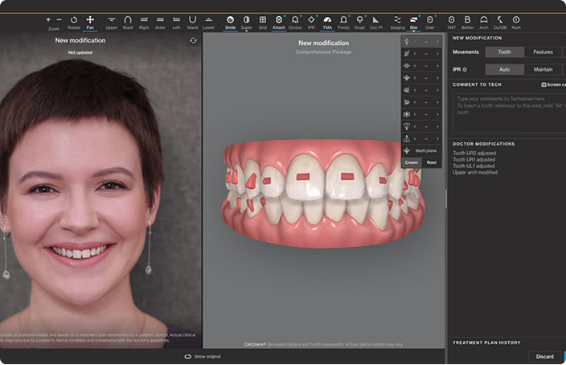
Task: Click the zoom out minus icon
Action: pyautogui.click(x=59, y=19)
